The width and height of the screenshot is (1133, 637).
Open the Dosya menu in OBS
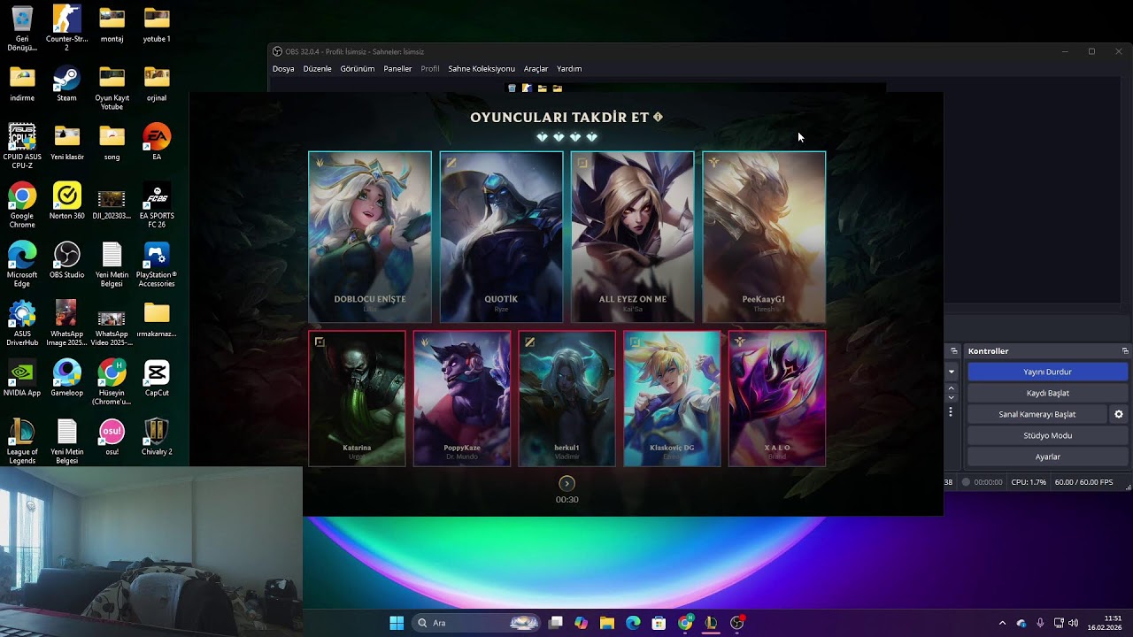tap(283, 69)
